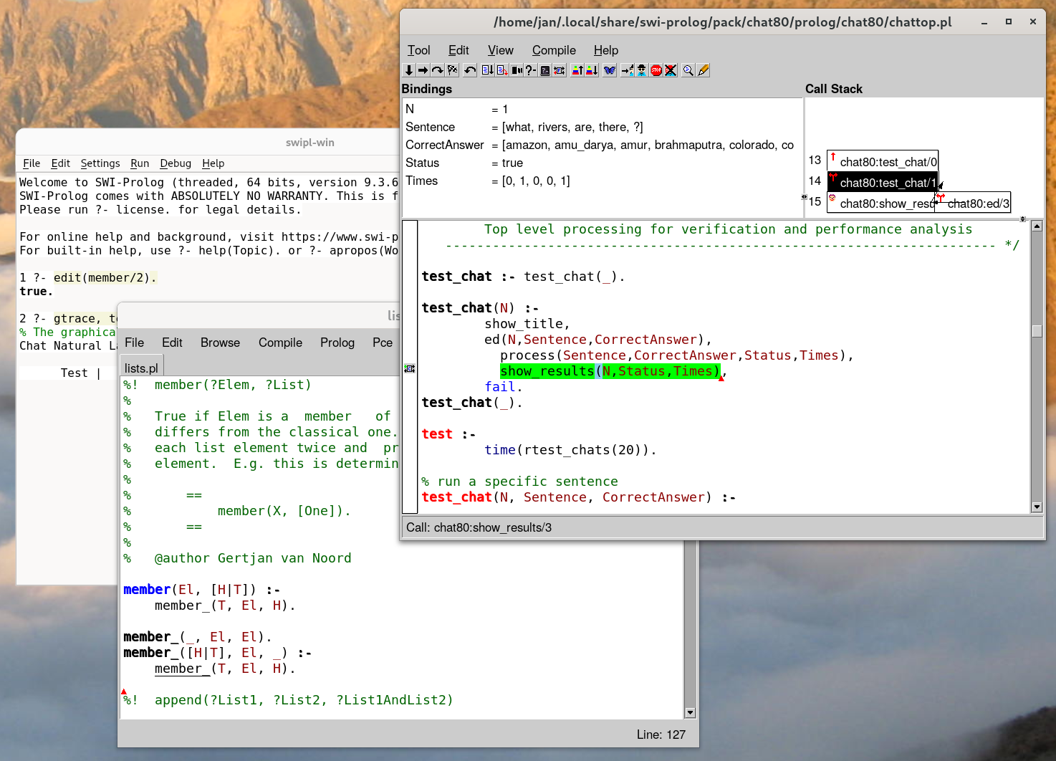Retry the frame with the undo-arrow icon
The width and height of the screenshot is (1056, 761).
pos(470,70)
